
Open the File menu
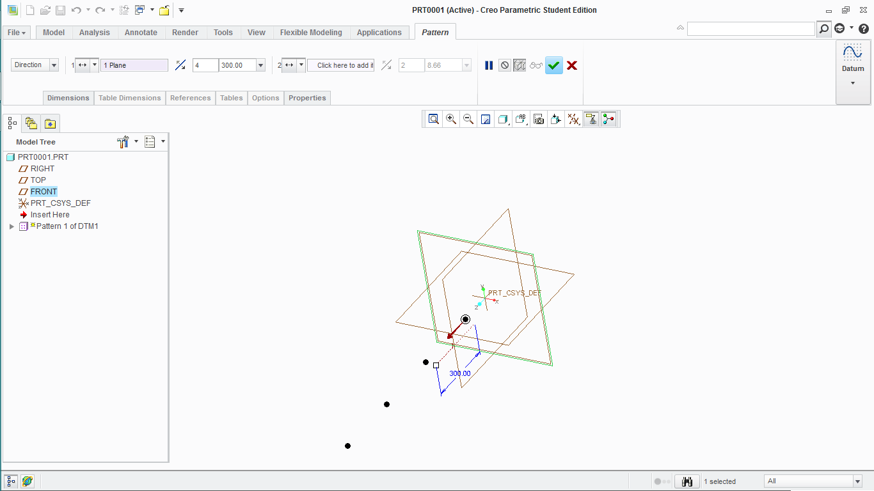click(17, 33)
